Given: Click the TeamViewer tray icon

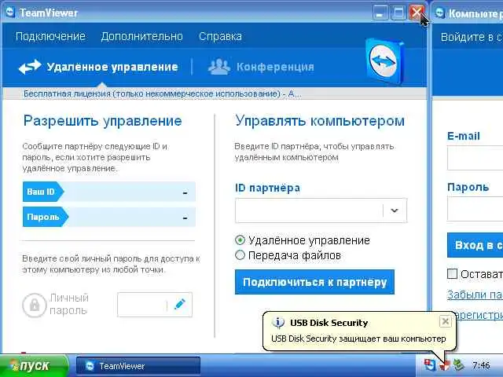Looking at the screenshot, I should tap(430, 365).
